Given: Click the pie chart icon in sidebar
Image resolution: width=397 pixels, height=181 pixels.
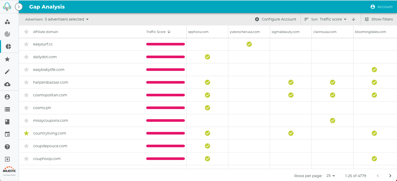Looking at the screenshot, I should (8, 46).
